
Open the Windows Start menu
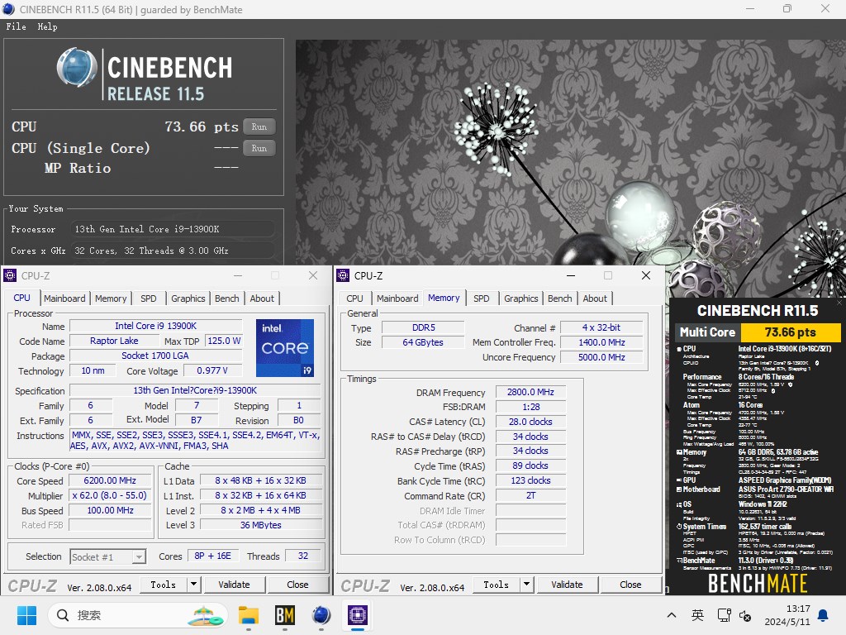coord(26,615)
